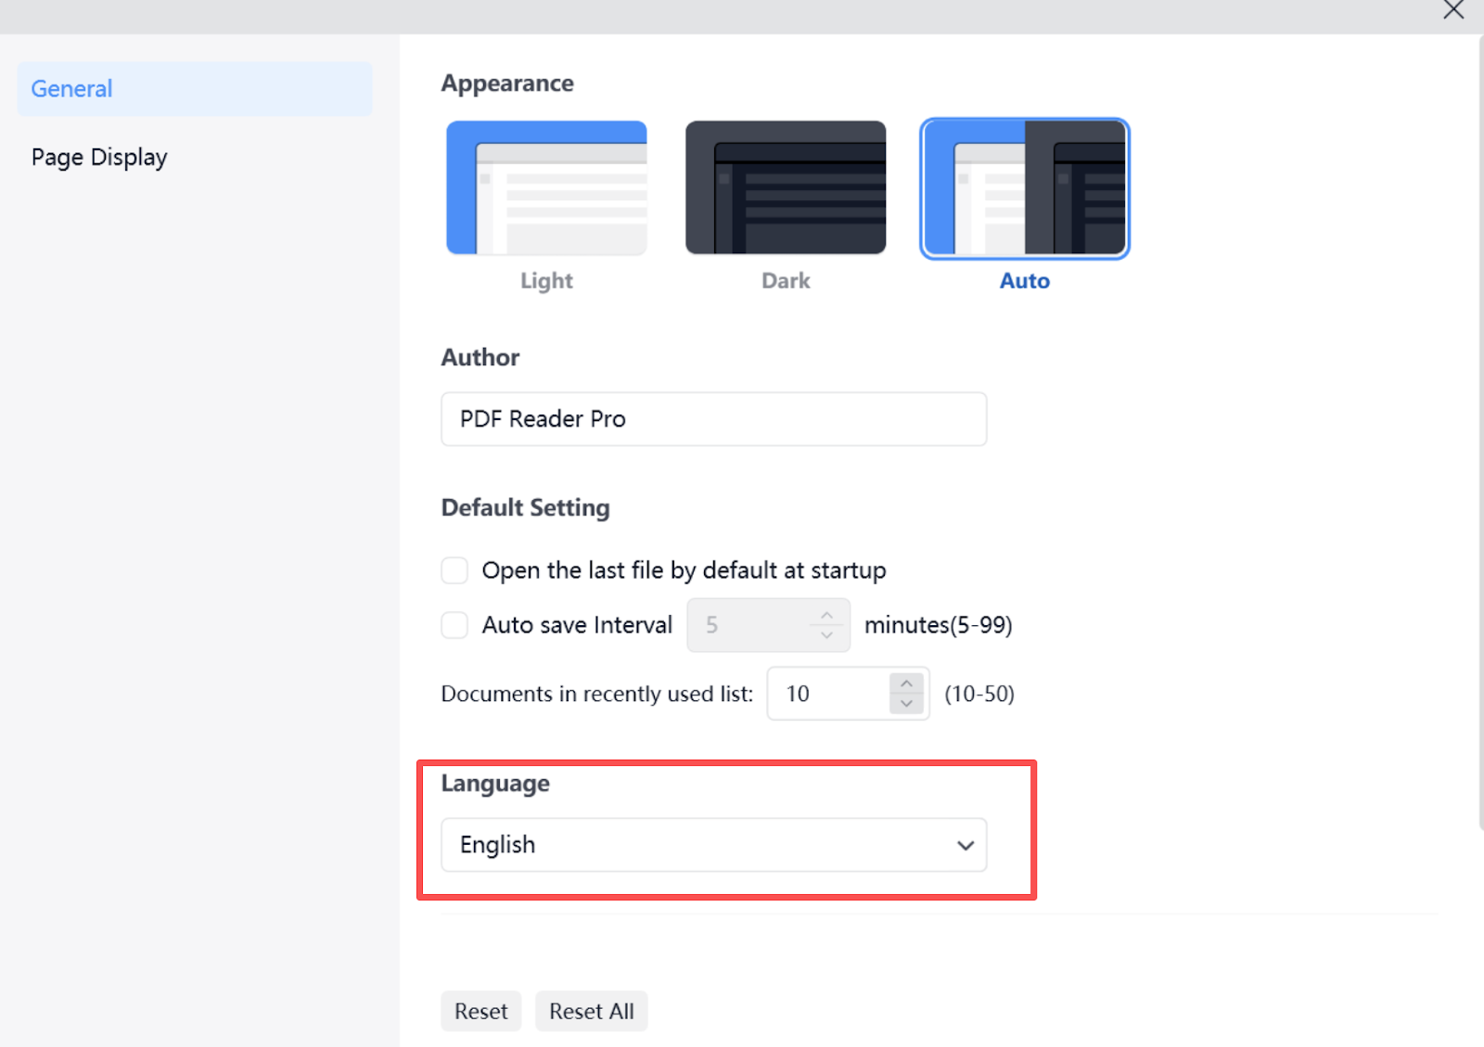
Task: Switch to the General settings tab
Action: pos(194,89)
